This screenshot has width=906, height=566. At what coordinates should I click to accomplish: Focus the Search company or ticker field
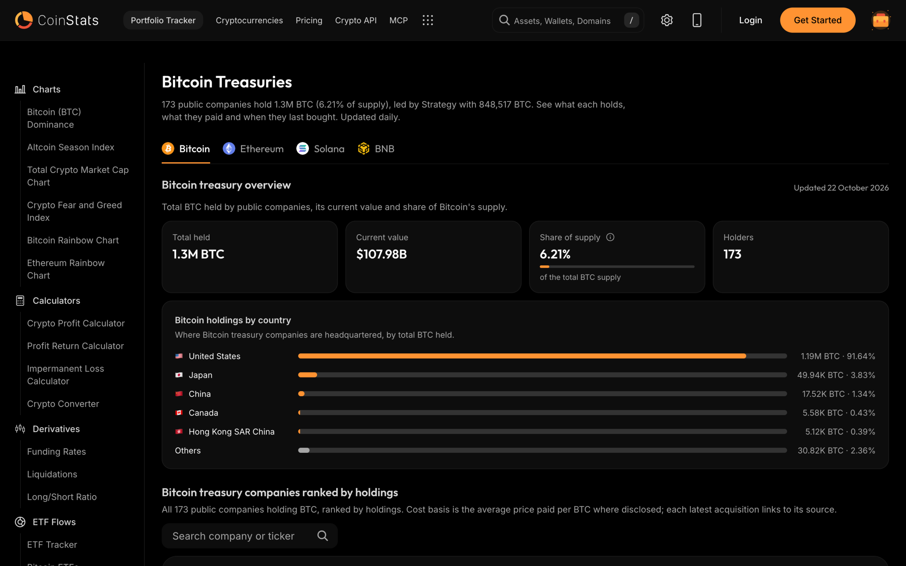coord(250,536)
